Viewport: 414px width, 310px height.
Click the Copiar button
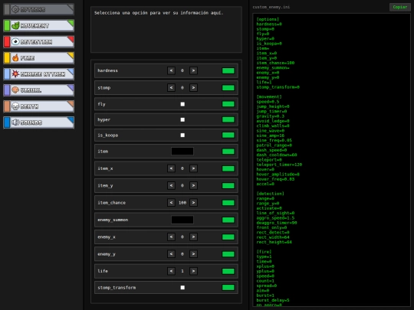tap(399, 7)
